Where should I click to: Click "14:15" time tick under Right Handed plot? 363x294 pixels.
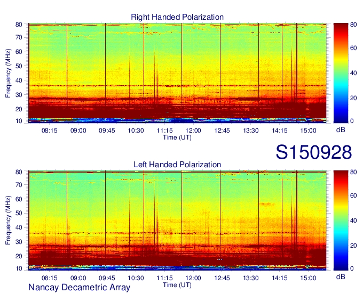click(x=280, y=130)
